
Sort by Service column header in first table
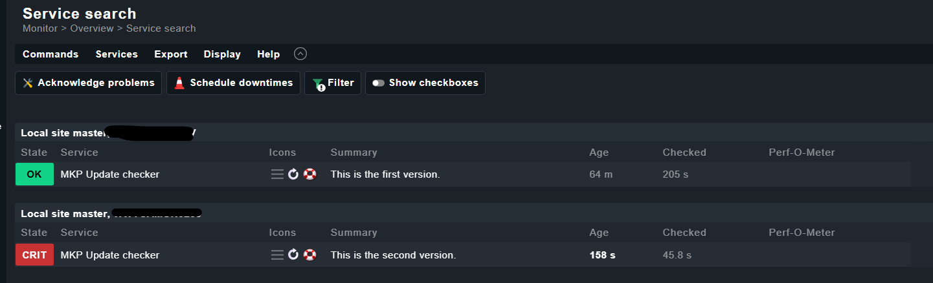[x=79, y=152]
